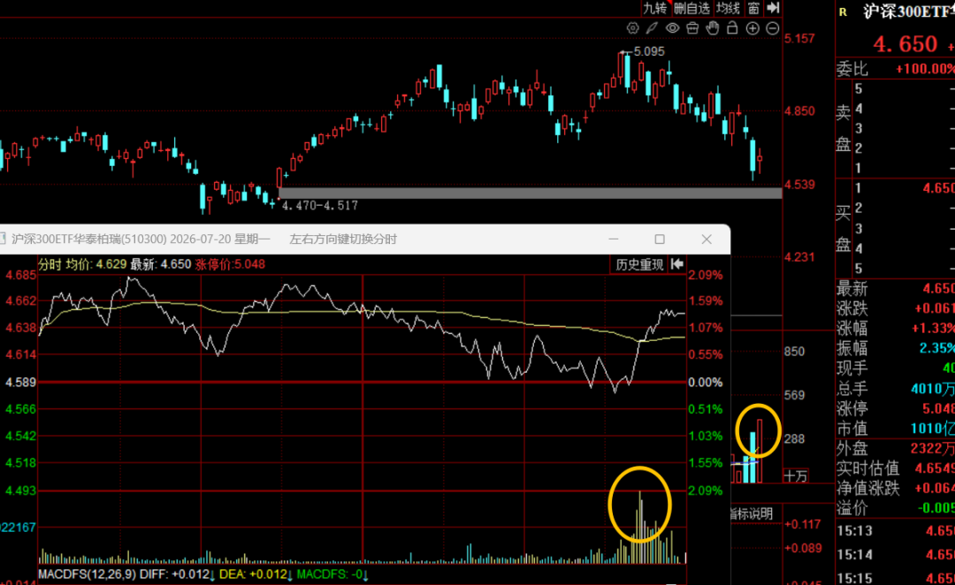This screenshot has width=955, height=585.
Task: Toggle the 均线 moving average display
Action: tap(728, 8)
